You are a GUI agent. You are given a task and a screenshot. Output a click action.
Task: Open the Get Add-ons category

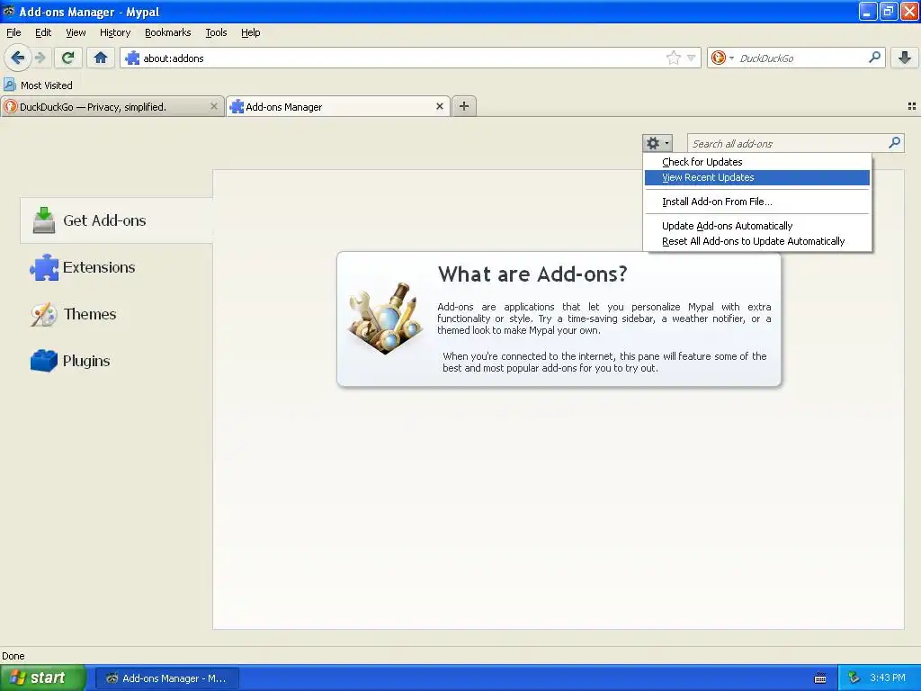116,220
